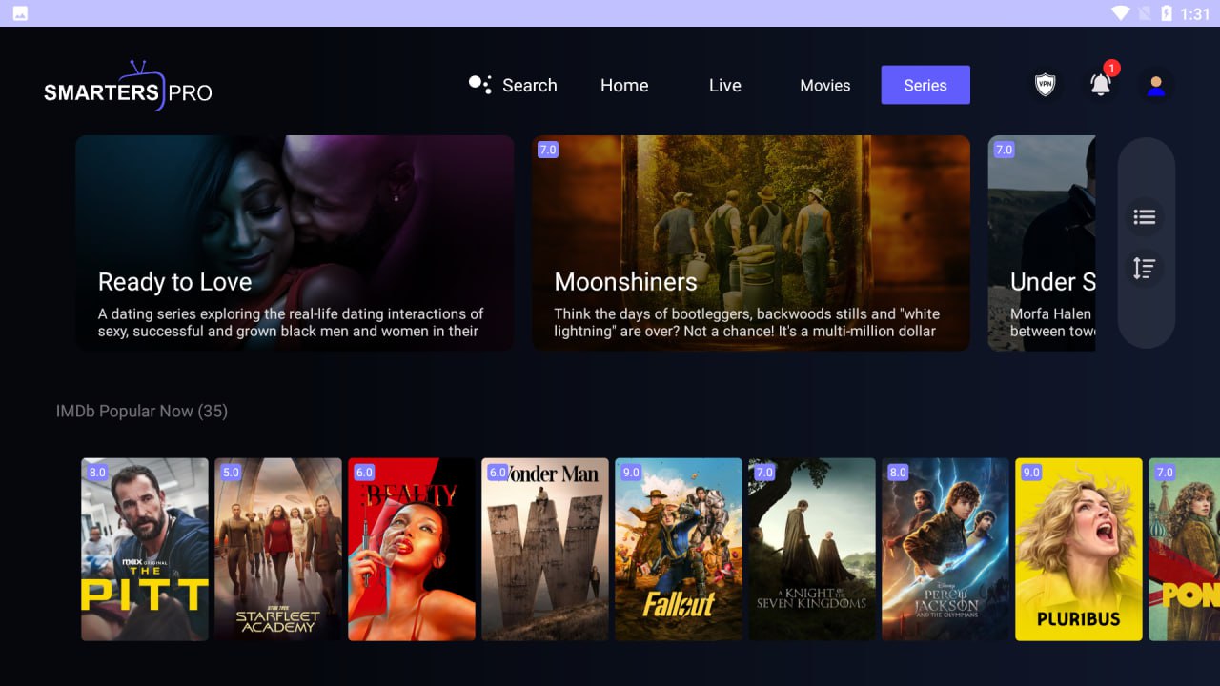Screen dimensions: 1220x686
Task: Switch to the Home tab
Action: click(x=624, y=85)
